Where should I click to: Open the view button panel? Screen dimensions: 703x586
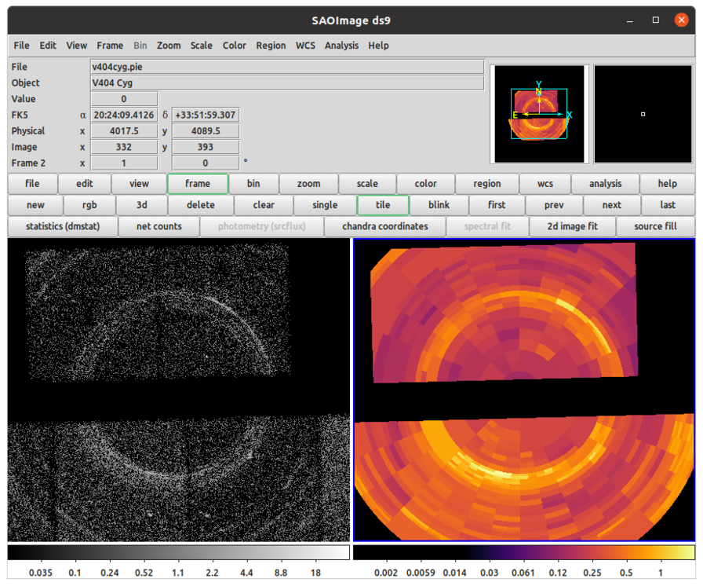coord(139,183)
